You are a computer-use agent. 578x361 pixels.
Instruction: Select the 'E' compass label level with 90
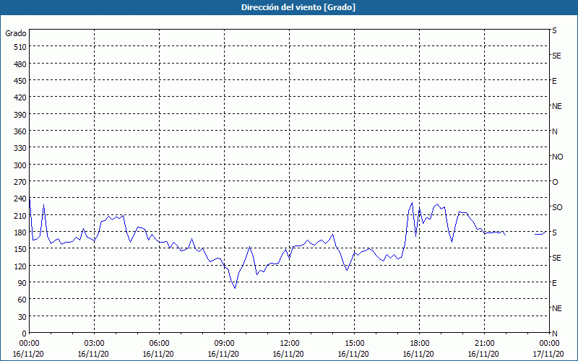(x=554, y=283)
